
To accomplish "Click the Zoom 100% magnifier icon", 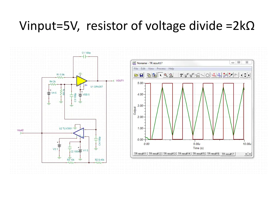I will (x=171, y=75).
